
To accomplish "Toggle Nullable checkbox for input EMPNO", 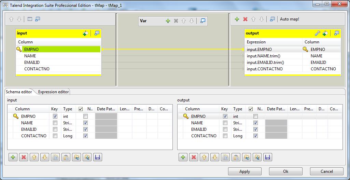I will click(x=85, y=116).
